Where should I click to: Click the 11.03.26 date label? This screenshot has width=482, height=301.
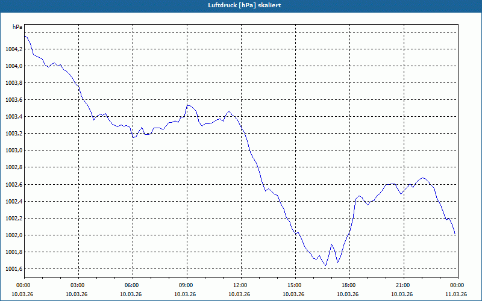coord(456,294)
